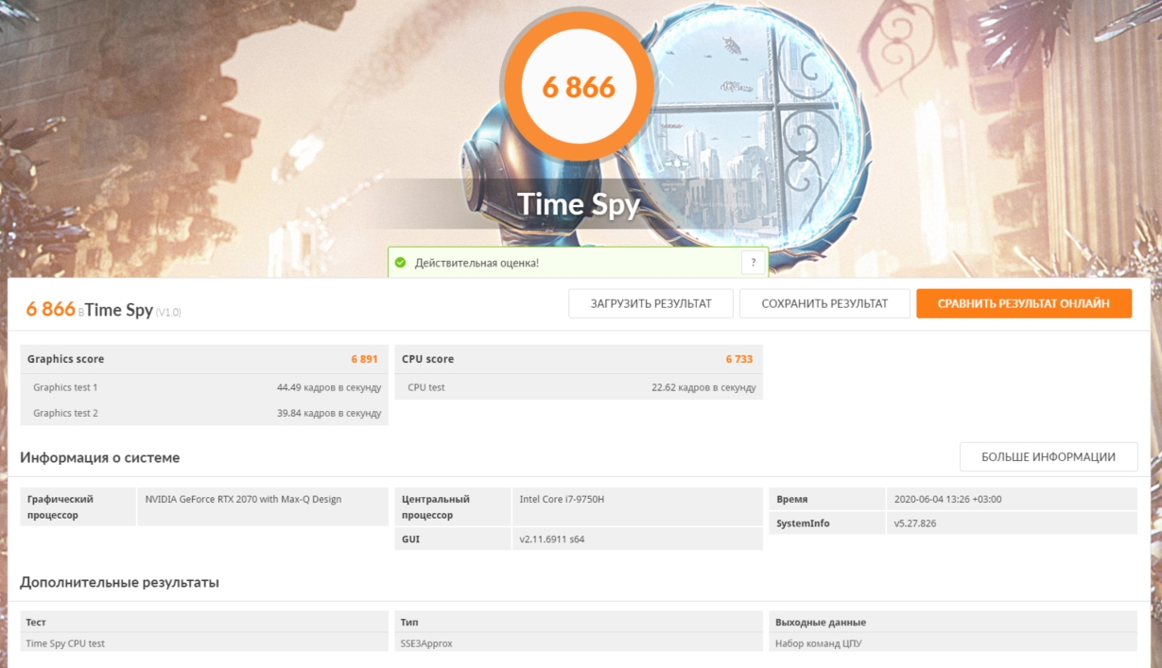
Task: Click the Graphics test 1 row label
Action: (x=65, y=387)
